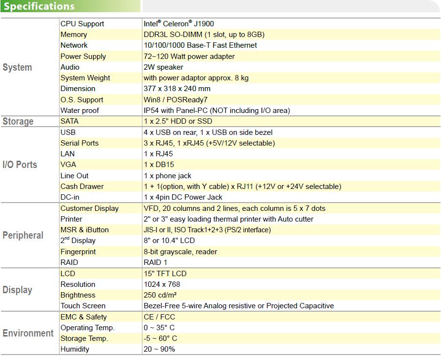Select the 2W speaker value
Viewport: 441px width, 356px height.
point(163,67)
